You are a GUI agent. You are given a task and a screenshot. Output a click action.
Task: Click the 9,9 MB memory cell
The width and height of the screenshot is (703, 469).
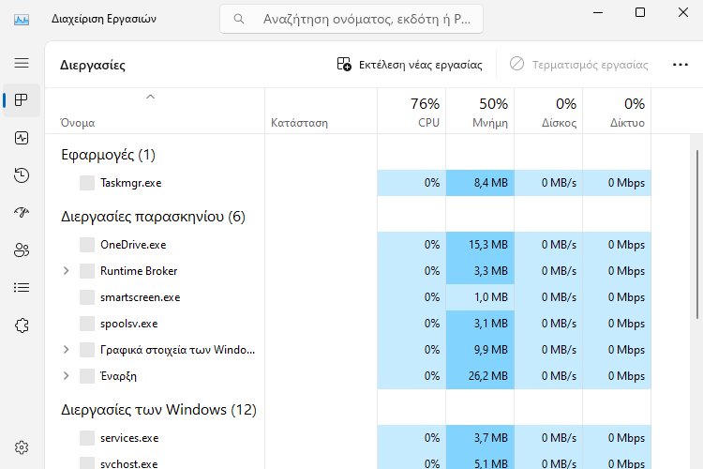tap(480, 350)
